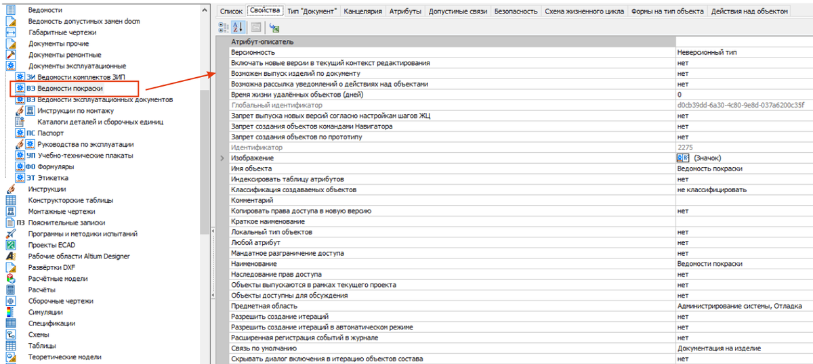Click icon next to Программы и методики испытаний
813x364 pixels.
click(x=11, y=233)
